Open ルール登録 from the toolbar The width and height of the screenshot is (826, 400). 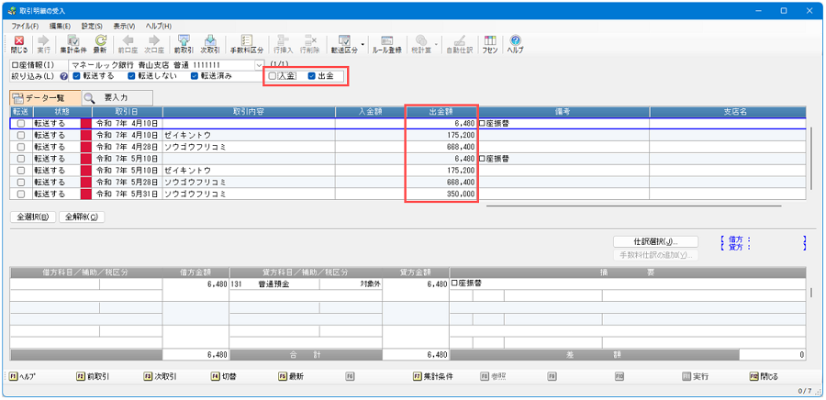point(387,45)
